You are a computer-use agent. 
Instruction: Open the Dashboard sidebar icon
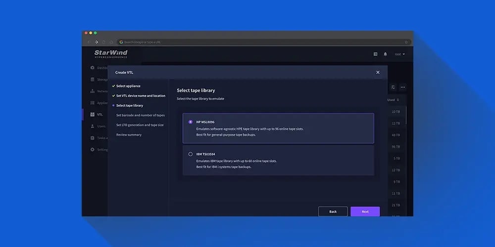[x=93, y=68]
